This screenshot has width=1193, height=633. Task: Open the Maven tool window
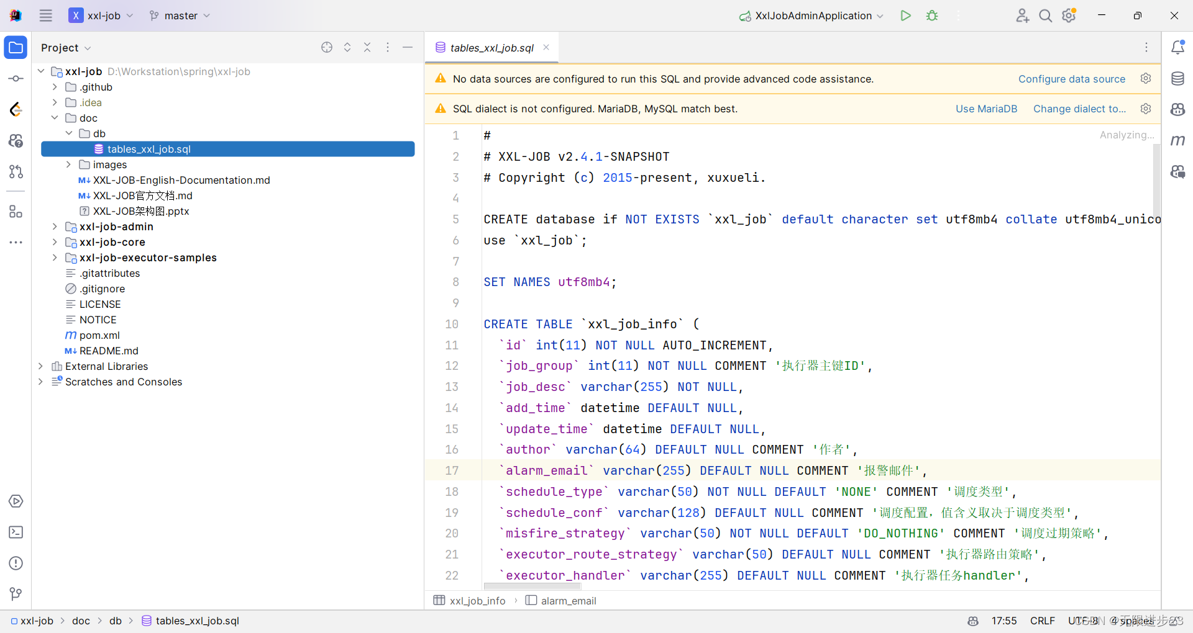pos(1178,140)
